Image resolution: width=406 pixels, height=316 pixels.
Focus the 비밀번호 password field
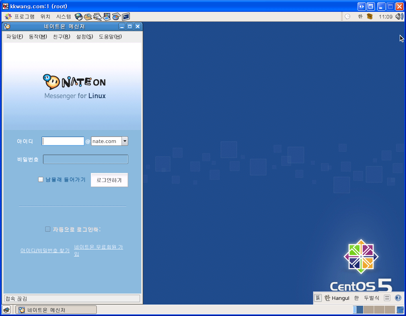pos(85,159)
